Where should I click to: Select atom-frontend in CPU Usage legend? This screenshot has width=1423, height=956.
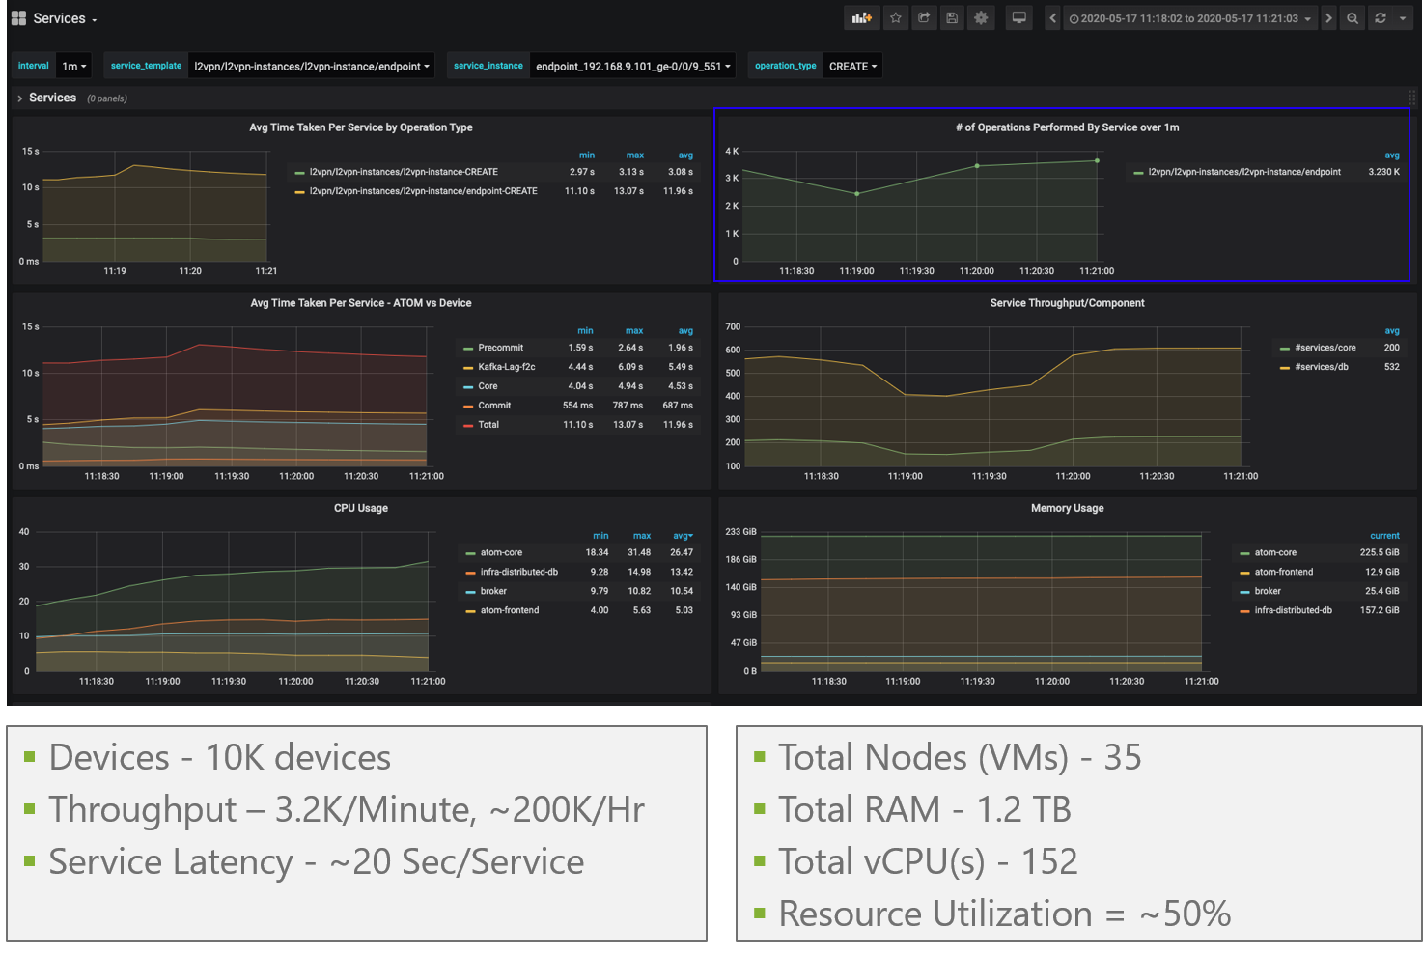[x=510, y=610]
